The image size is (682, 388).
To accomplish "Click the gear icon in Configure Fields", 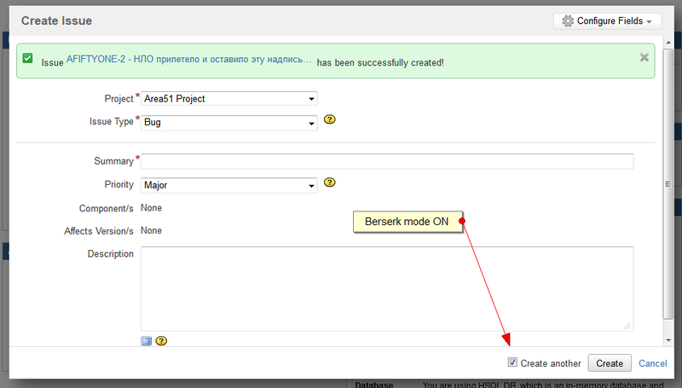I will click(x=568, y=20).
